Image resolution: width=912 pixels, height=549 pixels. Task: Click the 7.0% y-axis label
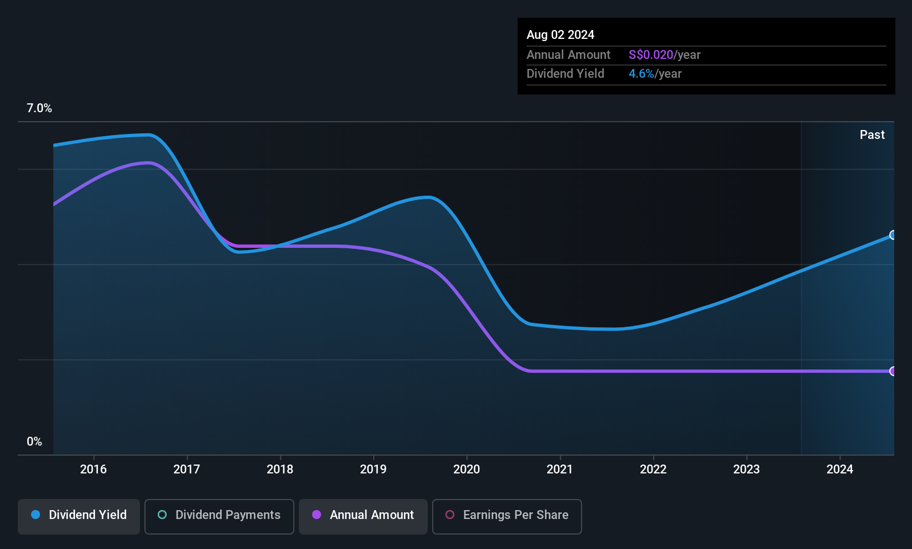point(39,108)
